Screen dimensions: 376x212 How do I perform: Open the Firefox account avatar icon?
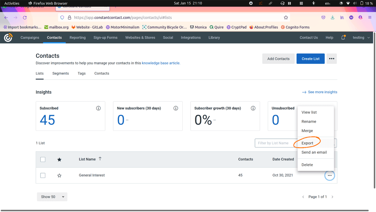click(x=360, y=18)
